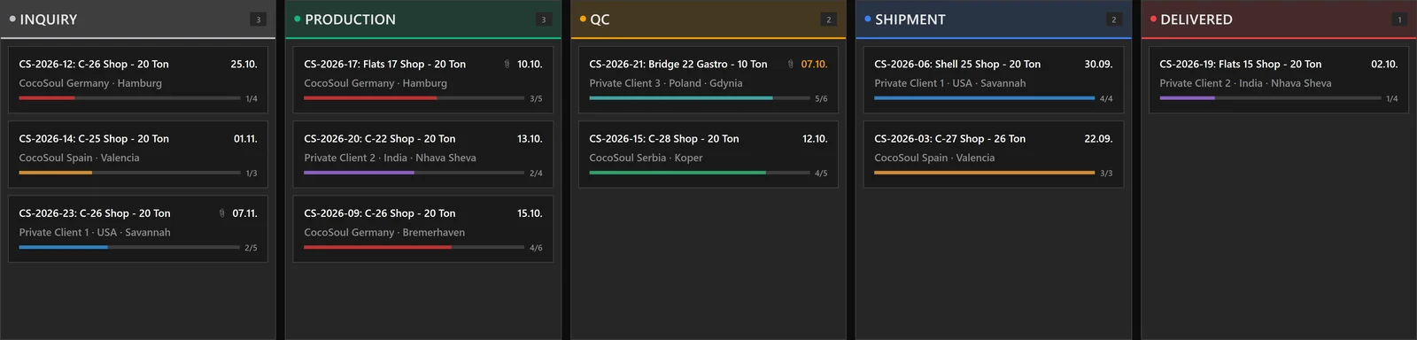Click the red progress bar on CS-2026-09
Viewport: 1417px width, 340px height.
377,247
